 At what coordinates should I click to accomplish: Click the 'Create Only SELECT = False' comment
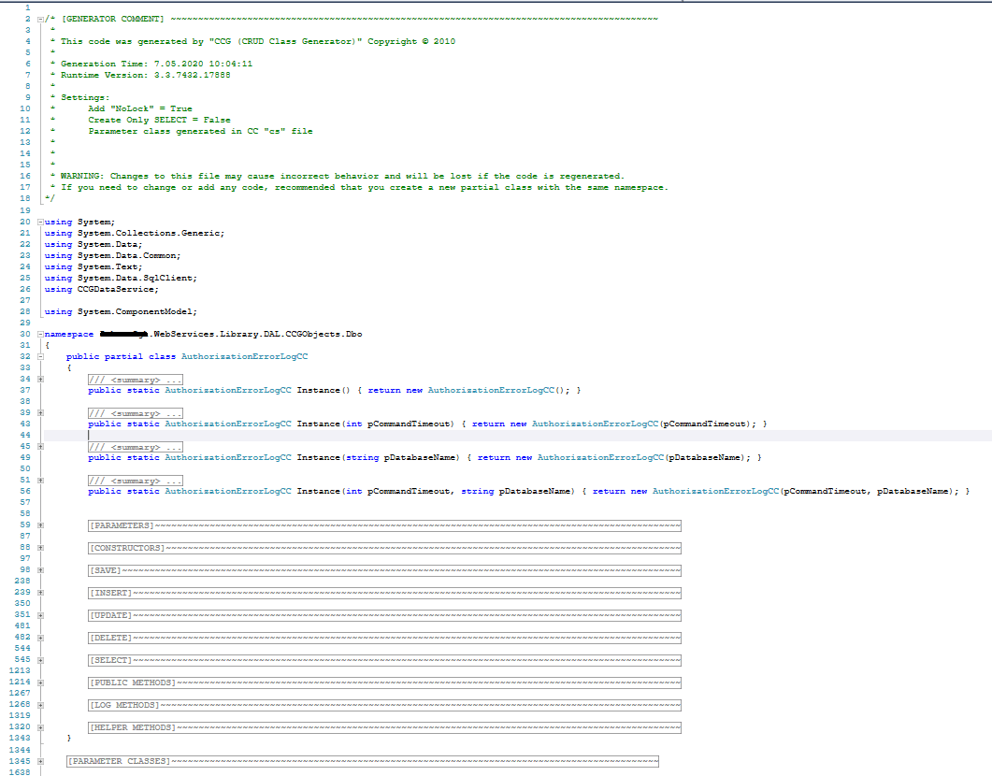(160, 121)
